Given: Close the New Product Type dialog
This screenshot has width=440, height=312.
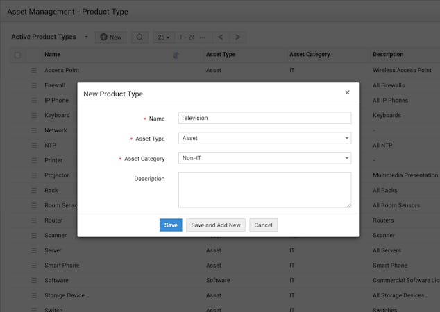Looking at the screenshot, I should click(x=347, y=92).
